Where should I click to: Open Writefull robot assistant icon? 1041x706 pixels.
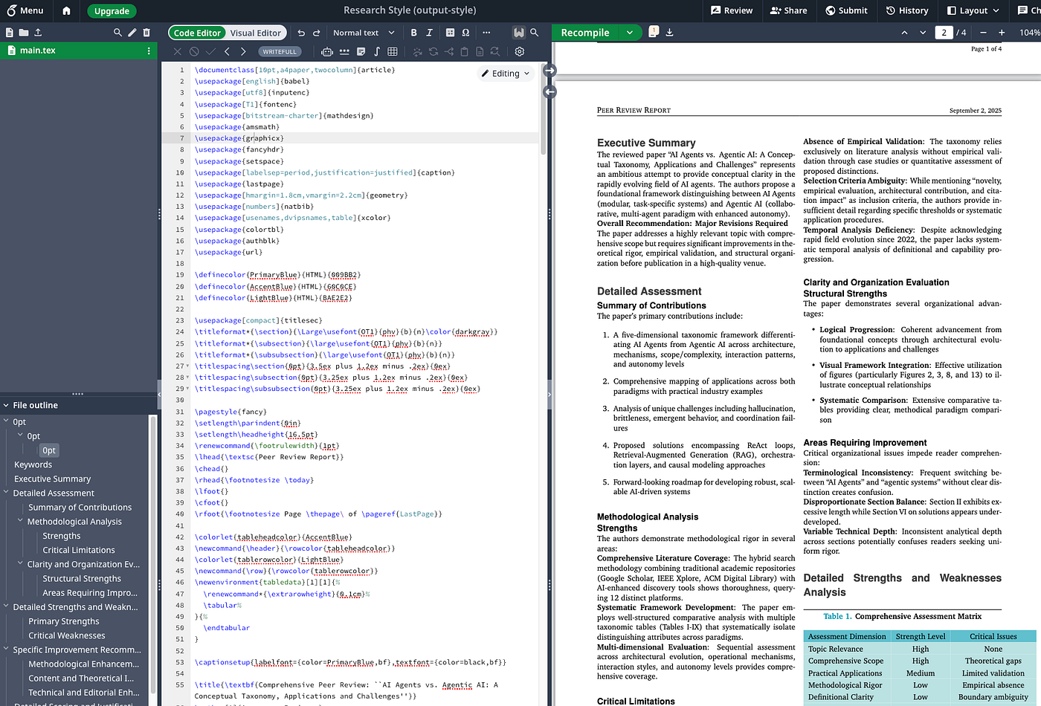(326, 51)
